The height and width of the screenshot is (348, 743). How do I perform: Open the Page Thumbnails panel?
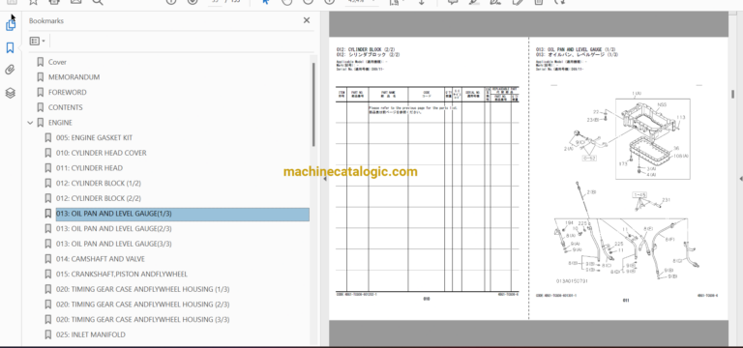click(11, 25)
